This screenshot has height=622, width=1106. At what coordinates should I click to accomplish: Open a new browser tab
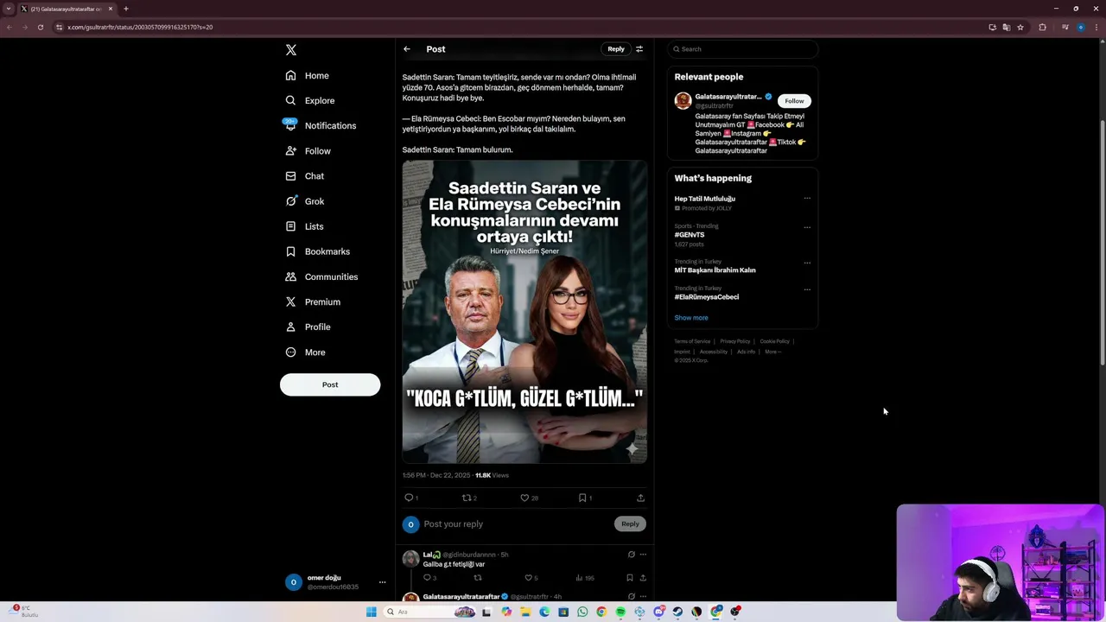pos(126,9)
